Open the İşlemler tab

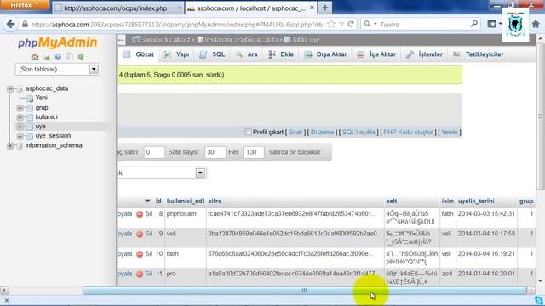424,54
